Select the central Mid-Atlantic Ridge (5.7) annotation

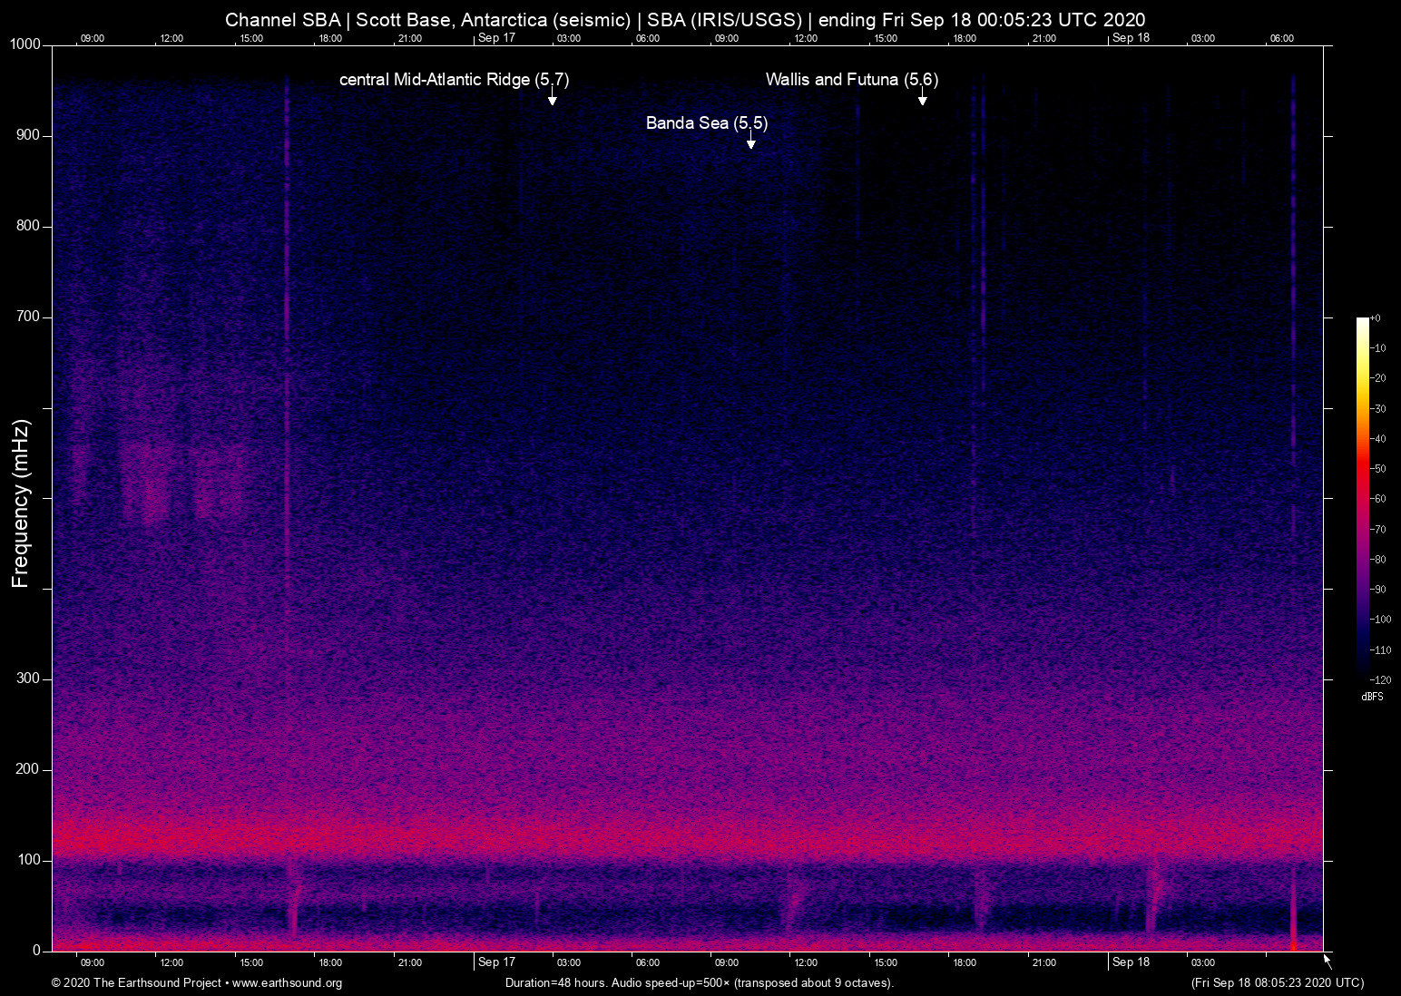(454, 80)
